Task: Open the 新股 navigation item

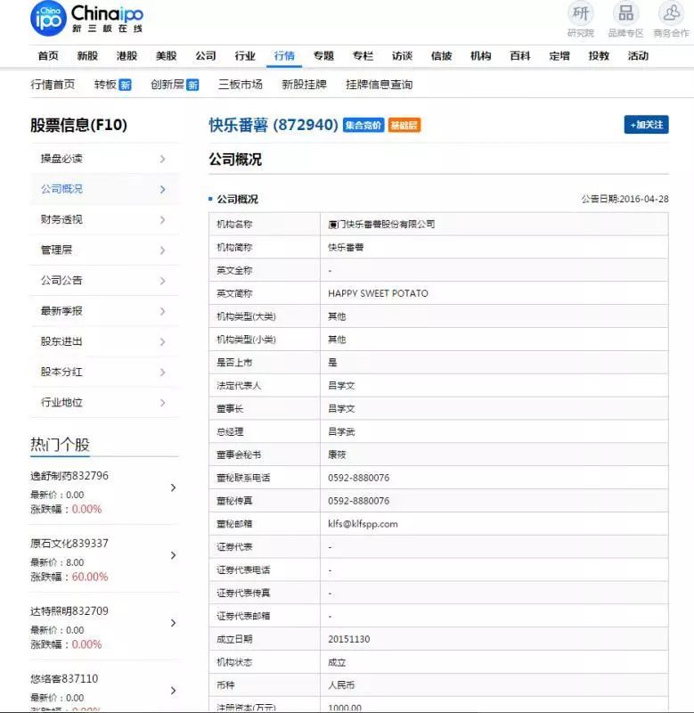Action: 87,56
